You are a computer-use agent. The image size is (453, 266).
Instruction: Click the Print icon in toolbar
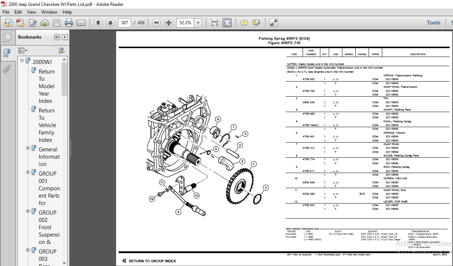[x=69, y=23]
